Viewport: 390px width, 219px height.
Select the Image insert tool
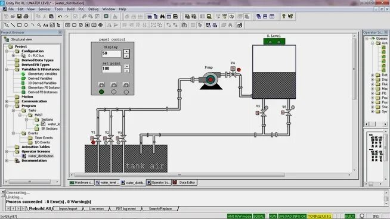pos(52,25)
